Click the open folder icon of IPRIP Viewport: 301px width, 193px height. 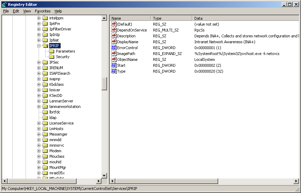tap(45, 46)
